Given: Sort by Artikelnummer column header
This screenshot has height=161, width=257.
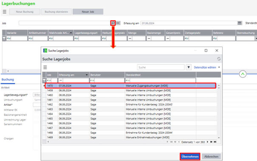Looking at the screenshot, I should pyautogui.click(x=38, y=33).
